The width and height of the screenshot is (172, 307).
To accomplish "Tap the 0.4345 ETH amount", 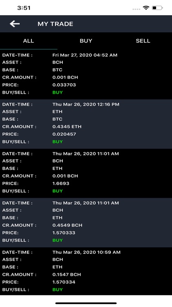I will click(x=67, y=126).
